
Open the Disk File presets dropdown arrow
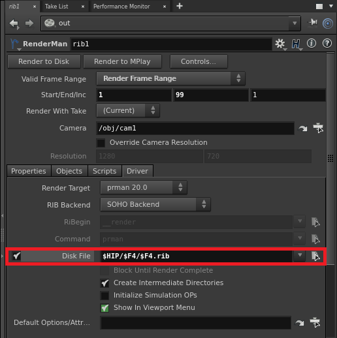point(300,255)
